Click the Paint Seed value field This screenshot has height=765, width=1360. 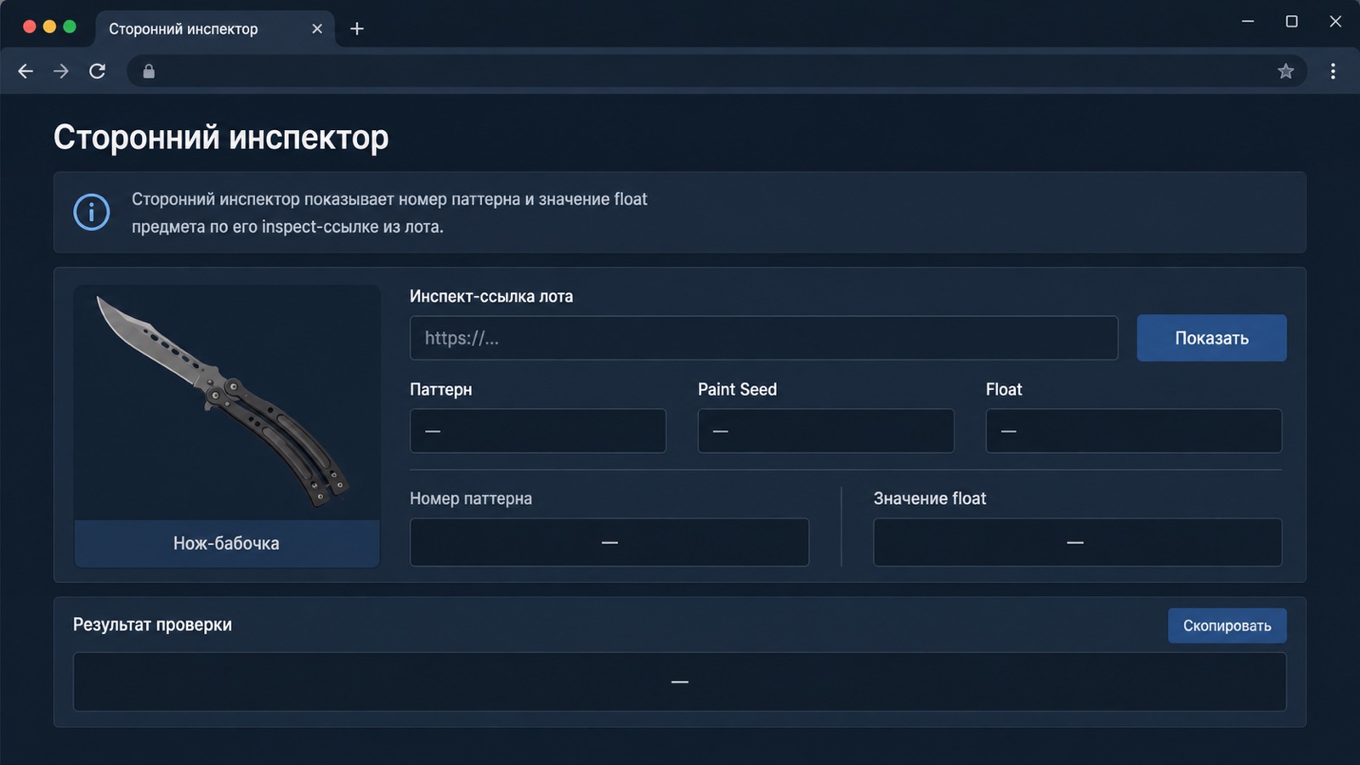point(825,431)
